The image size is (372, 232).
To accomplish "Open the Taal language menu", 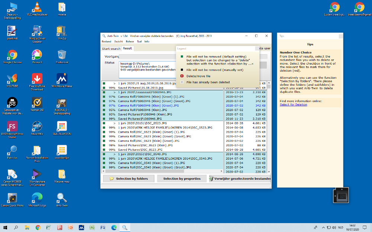I will coord(139,42).
